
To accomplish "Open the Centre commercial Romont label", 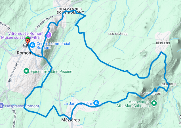I will click(53, 45).
